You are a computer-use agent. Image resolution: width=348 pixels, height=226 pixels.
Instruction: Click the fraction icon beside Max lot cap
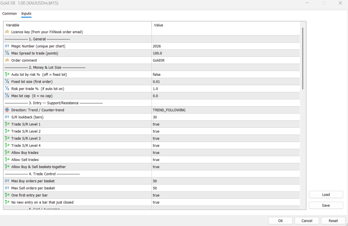click(7, 96)
